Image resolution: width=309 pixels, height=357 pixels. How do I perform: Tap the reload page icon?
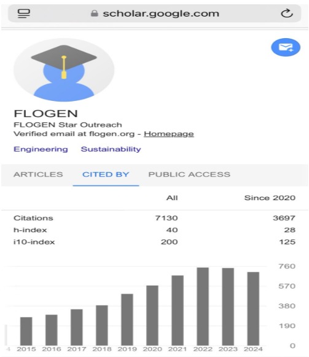click(287, 14)
